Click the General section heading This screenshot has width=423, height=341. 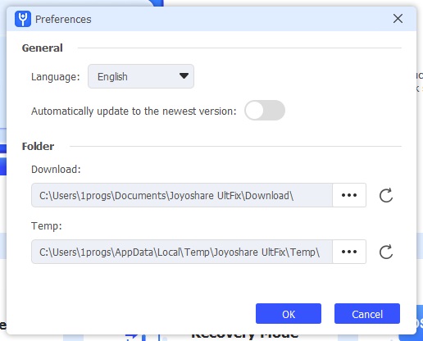point(43,48)
